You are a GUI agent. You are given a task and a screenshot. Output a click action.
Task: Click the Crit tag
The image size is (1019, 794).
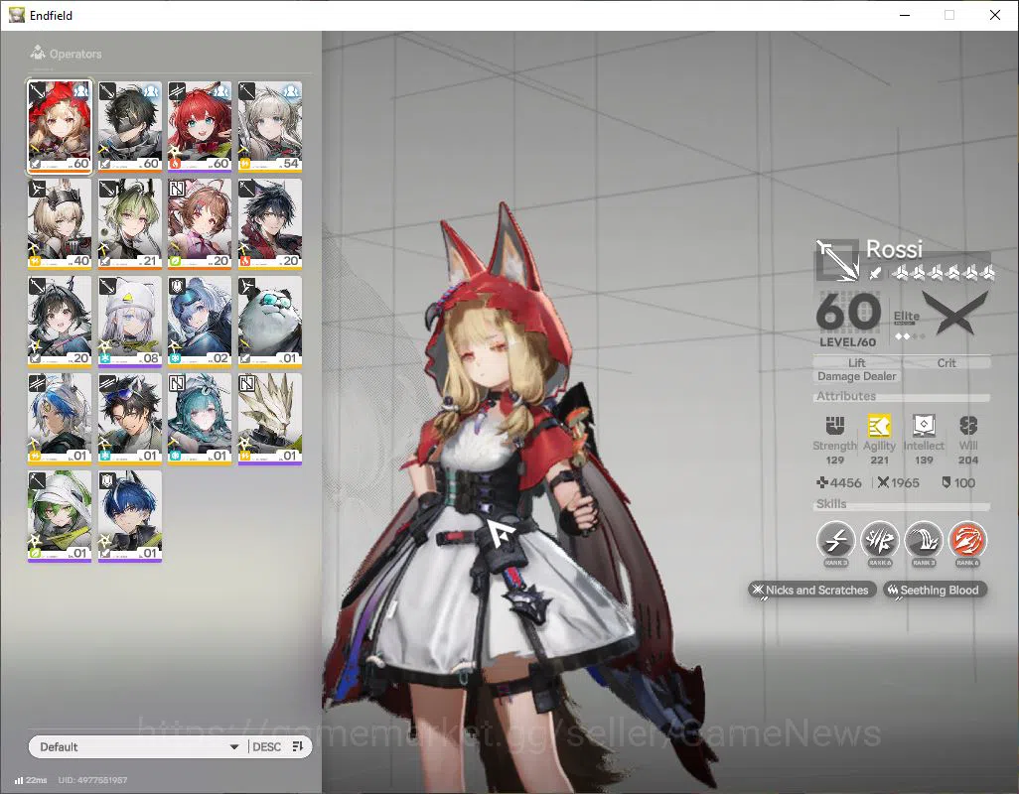click(x=946, y=363)
